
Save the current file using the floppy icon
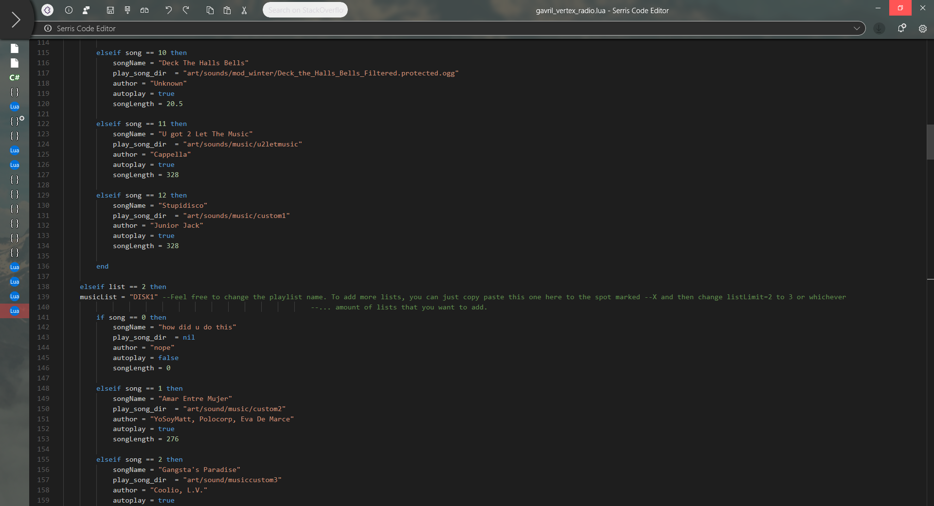click(110, 10)
